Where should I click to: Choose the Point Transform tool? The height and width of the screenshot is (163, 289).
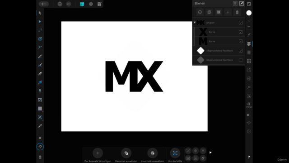pos(40,30)
